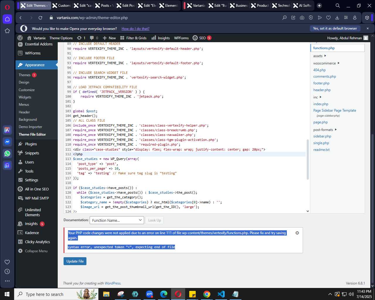Open Opera Start page home icon
This screenshot has width=375, height=300.
pyautogui.click(x=7, y=19)
